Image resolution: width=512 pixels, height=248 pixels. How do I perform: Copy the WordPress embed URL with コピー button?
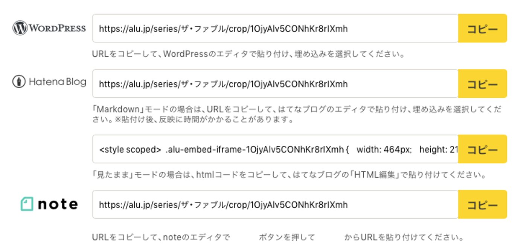tap(483, 28)
